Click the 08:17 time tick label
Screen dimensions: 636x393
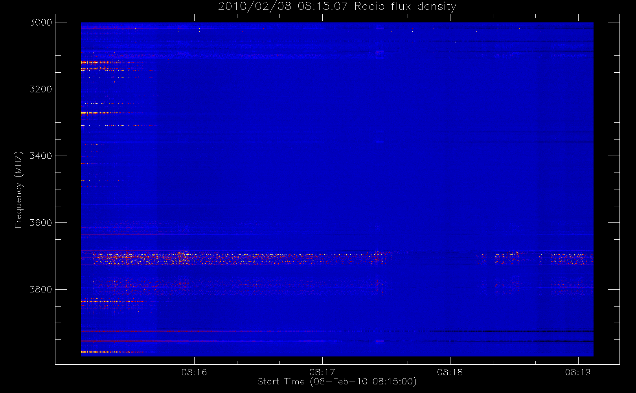322,372
